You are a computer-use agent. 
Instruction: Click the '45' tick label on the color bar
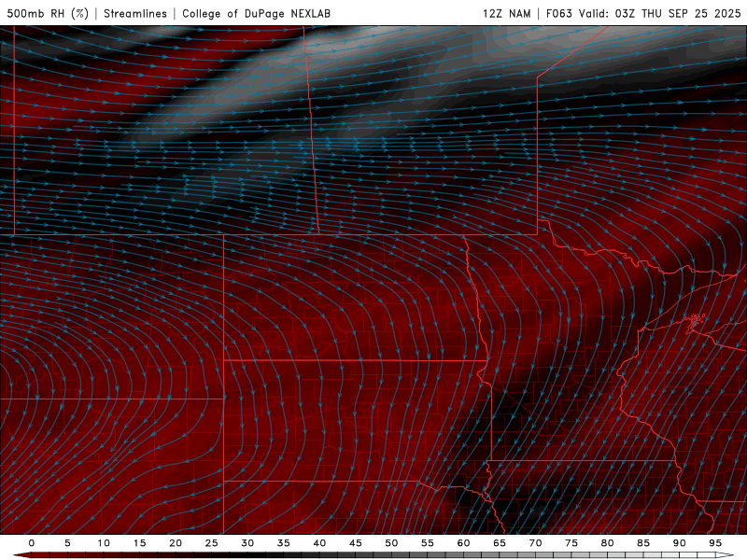pyautogui.click(x=356, y=543)
